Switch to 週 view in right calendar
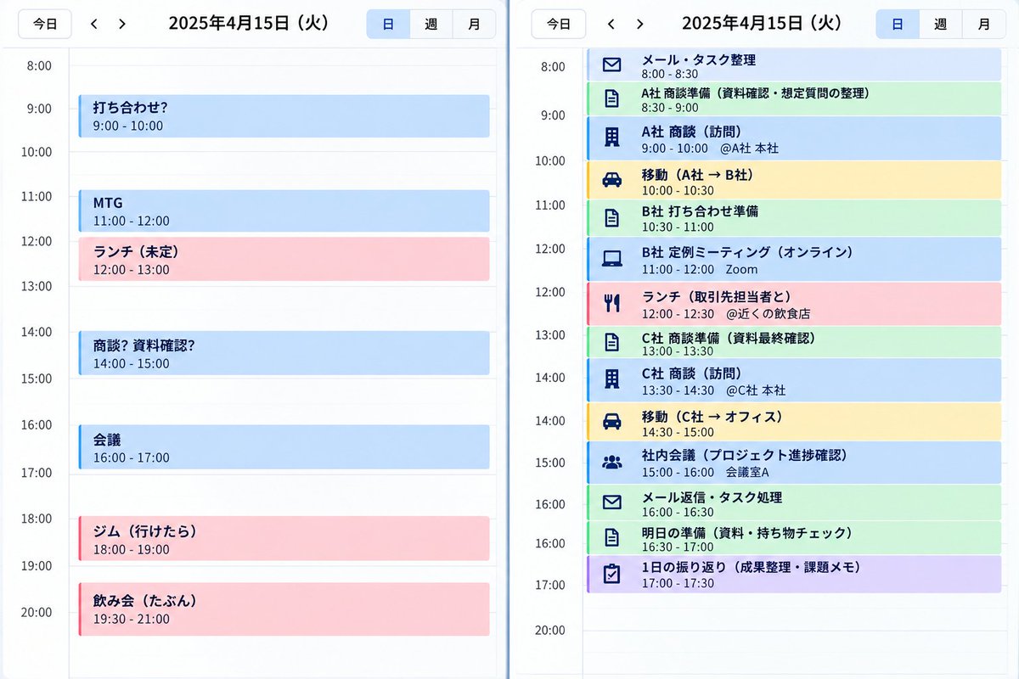The width and height of the screenshot is (1019, 679). click(x=940, y=24)
